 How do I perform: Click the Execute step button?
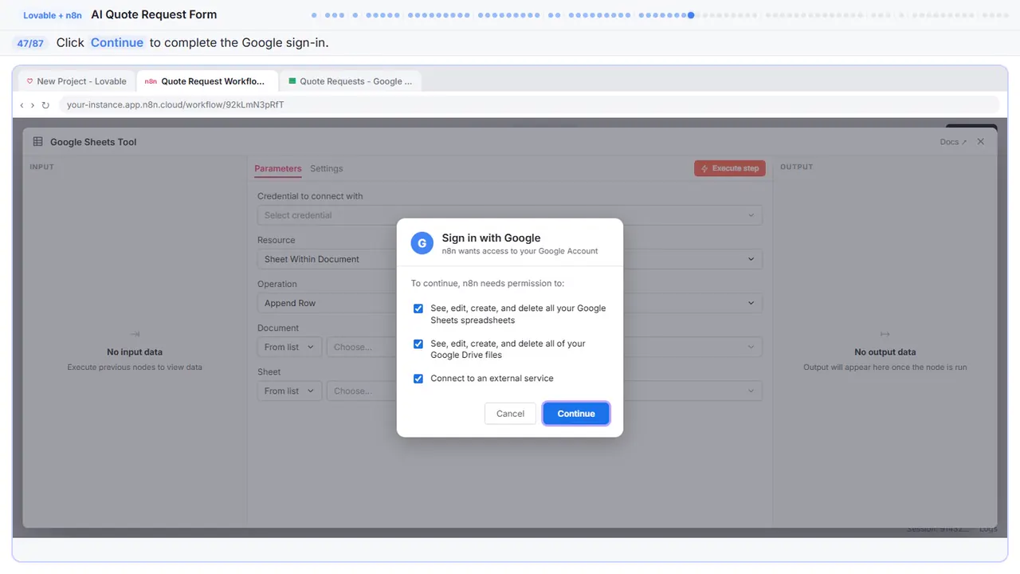click(730, 168)
